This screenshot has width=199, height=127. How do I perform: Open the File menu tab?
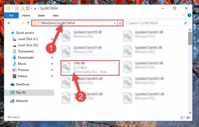coord(11,15)
